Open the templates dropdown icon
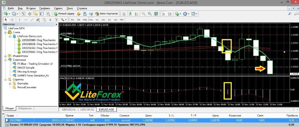Viewport: 299px width, 127px height. click(x=193, y=14)
